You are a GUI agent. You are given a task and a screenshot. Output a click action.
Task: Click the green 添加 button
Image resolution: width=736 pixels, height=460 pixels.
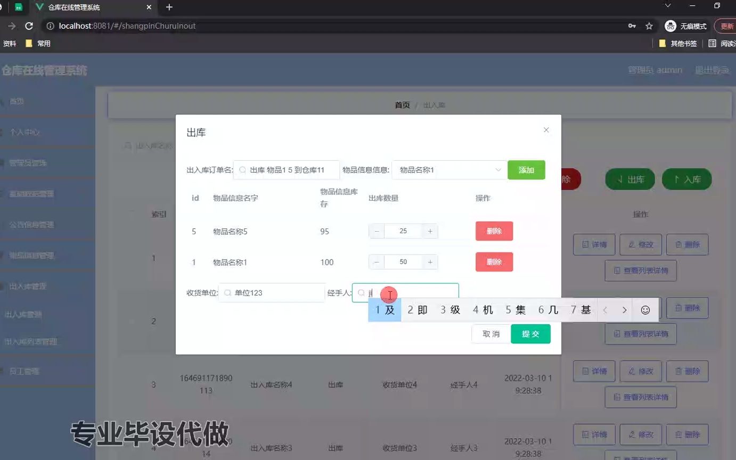(526, 169)
